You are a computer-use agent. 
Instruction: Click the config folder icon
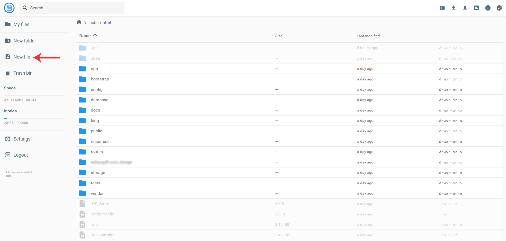tap(82, 90)
